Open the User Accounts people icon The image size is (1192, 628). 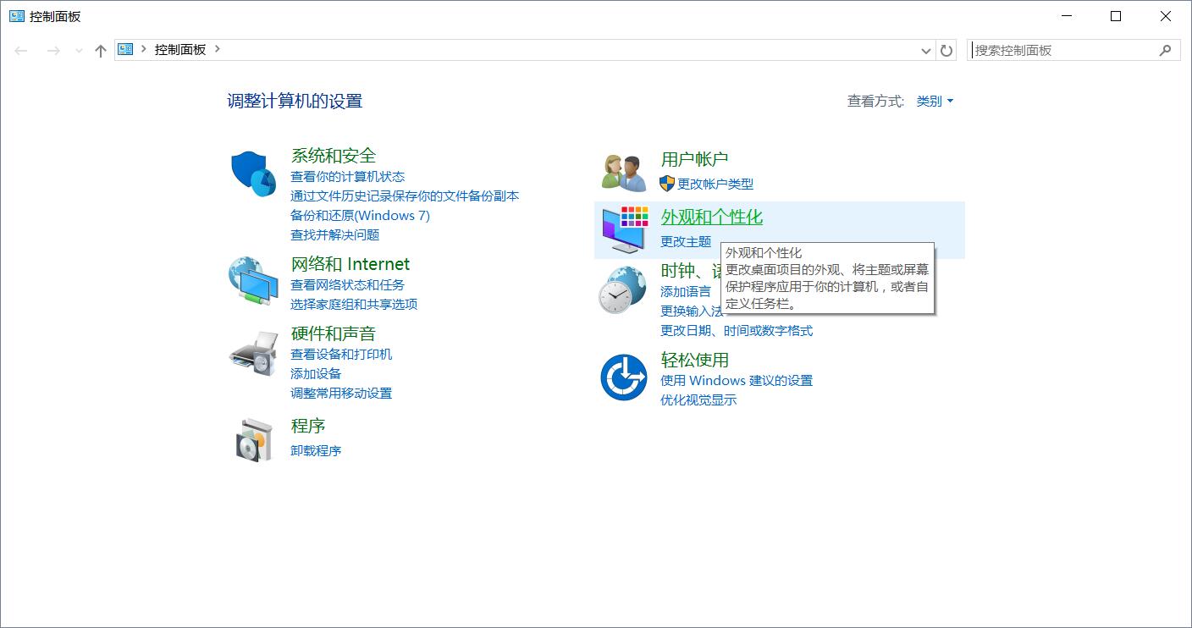[x=624, y=172]
